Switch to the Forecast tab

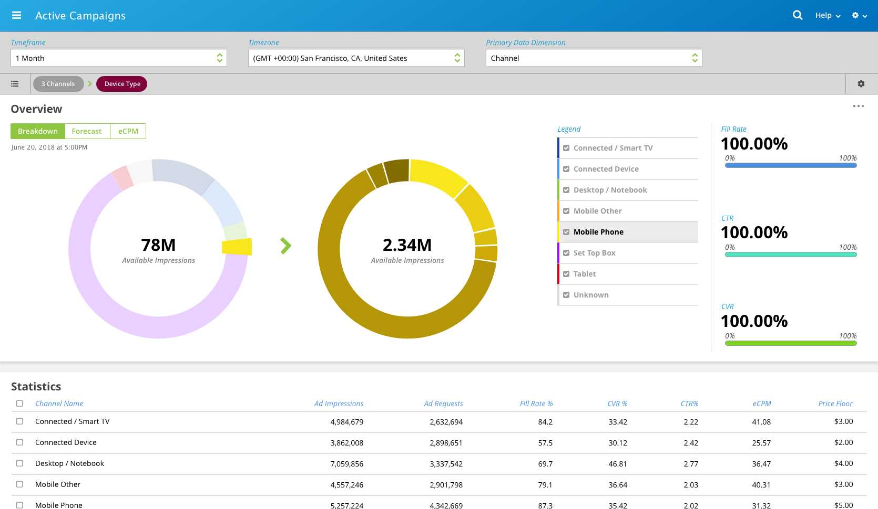pyautogui.click(x=87, y=131)
